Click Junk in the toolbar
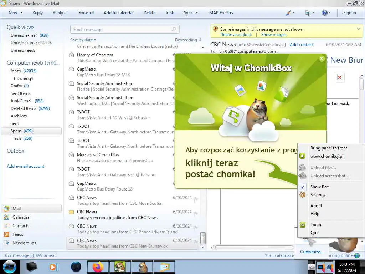This screenshot has width=365, height=274. (x=169, y=13)
